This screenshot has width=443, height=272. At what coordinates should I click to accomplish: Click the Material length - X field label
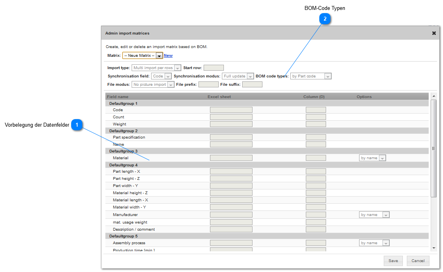(130, 200)
